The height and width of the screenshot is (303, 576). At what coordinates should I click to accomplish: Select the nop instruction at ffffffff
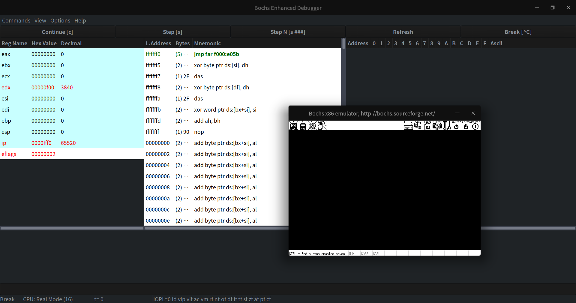(x=216, y=132)
